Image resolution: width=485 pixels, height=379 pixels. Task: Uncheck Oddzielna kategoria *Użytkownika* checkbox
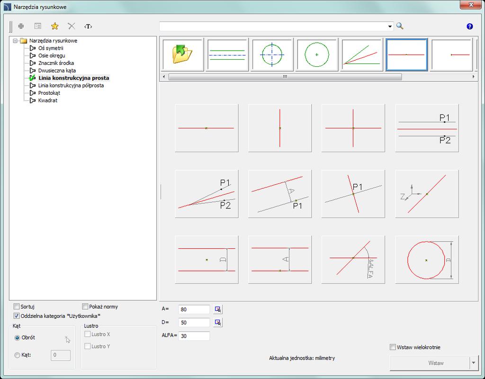[x=17, y=316]
